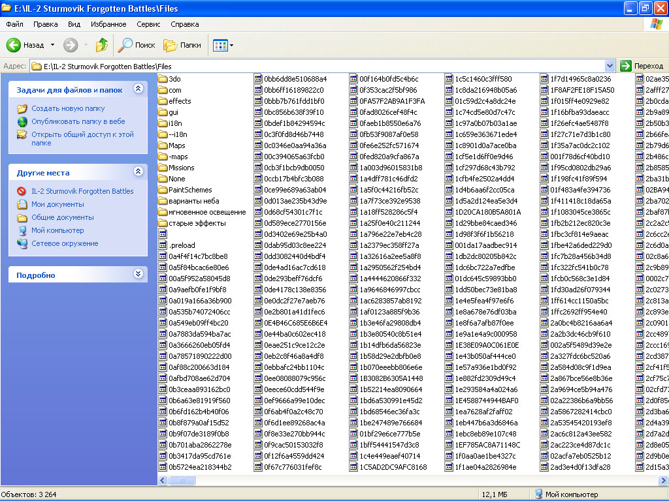Screen dimensions: 669x501
Task: Click Открыть общий доступ к этой папке
Action: (82, 138)
